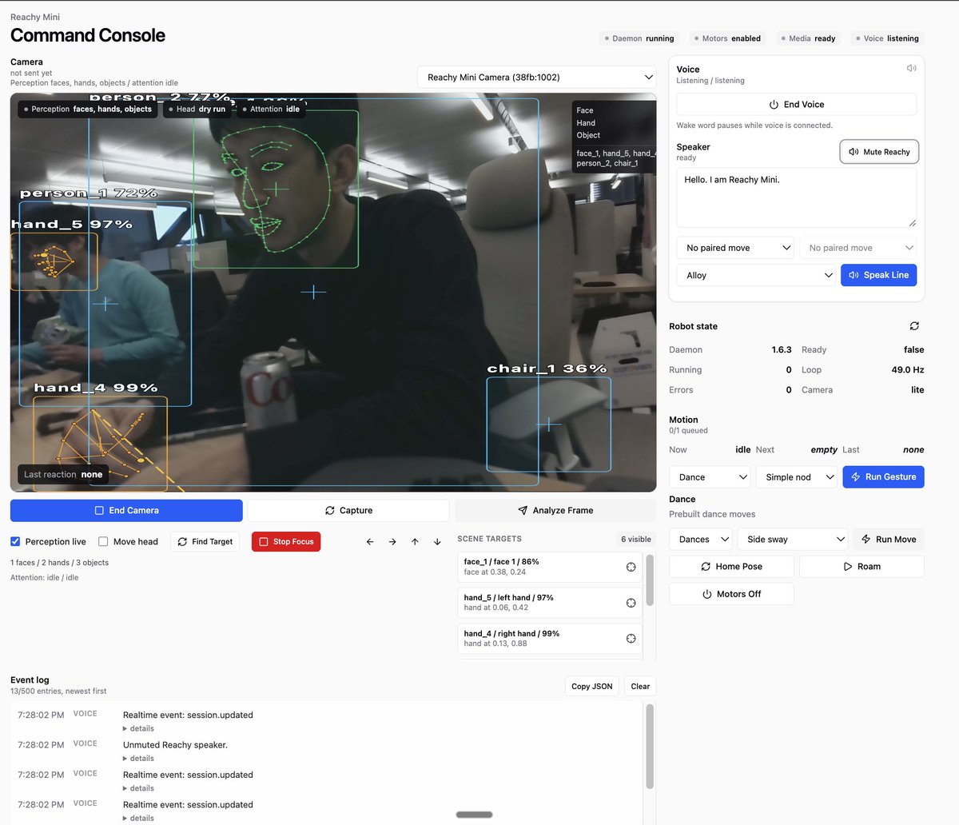Click the left arrow head control
This screenshot has width=959, height=825.
370,542
